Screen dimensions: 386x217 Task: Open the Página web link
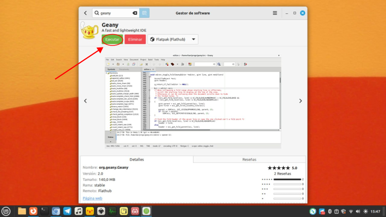pyautogui.click(x=92, y=198)
